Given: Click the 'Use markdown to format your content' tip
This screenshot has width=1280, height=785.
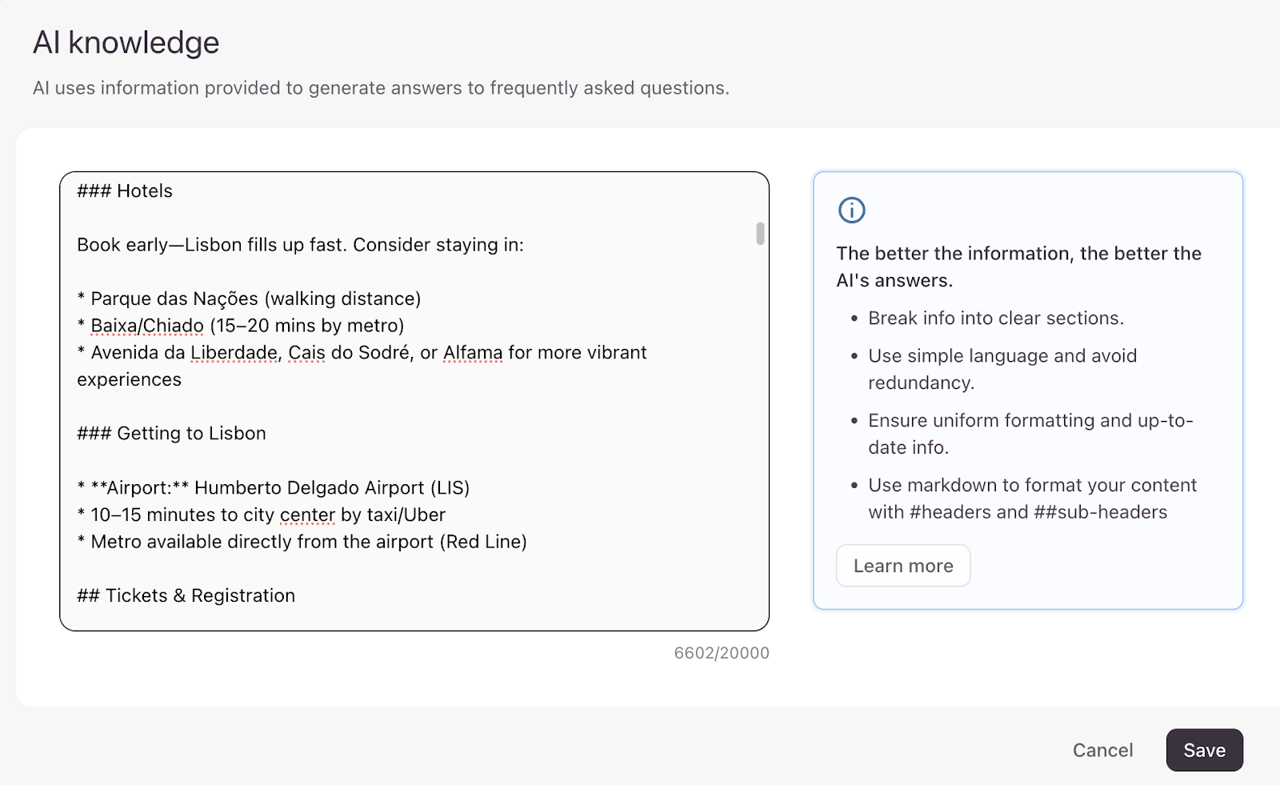Looking at the screenshot, I should [1032, 499].
